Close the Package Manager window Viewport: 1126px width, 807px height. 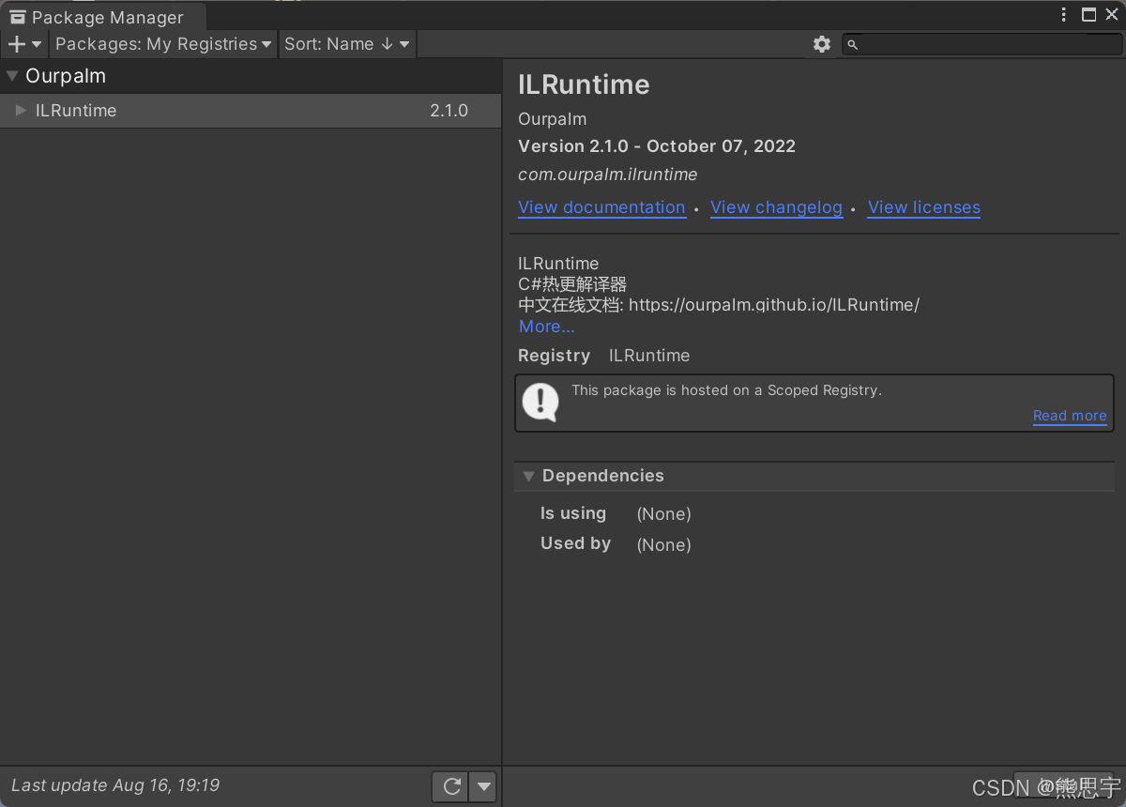1112,15
